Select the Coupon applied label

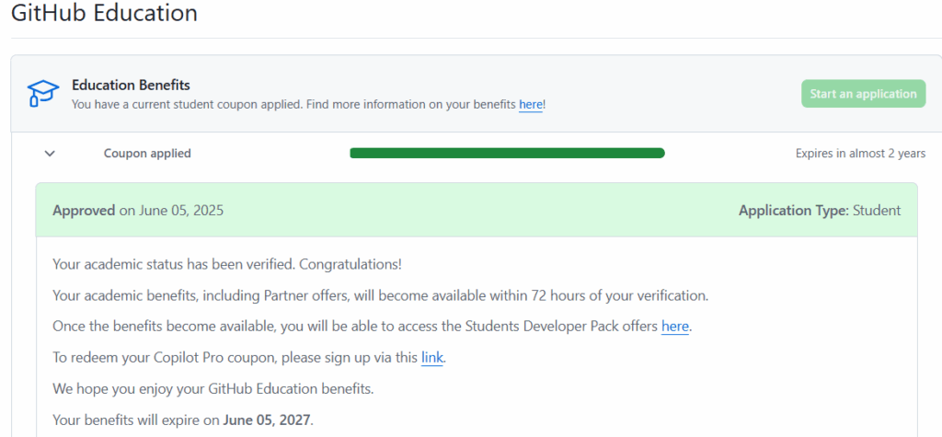click(x=147, y=154)
